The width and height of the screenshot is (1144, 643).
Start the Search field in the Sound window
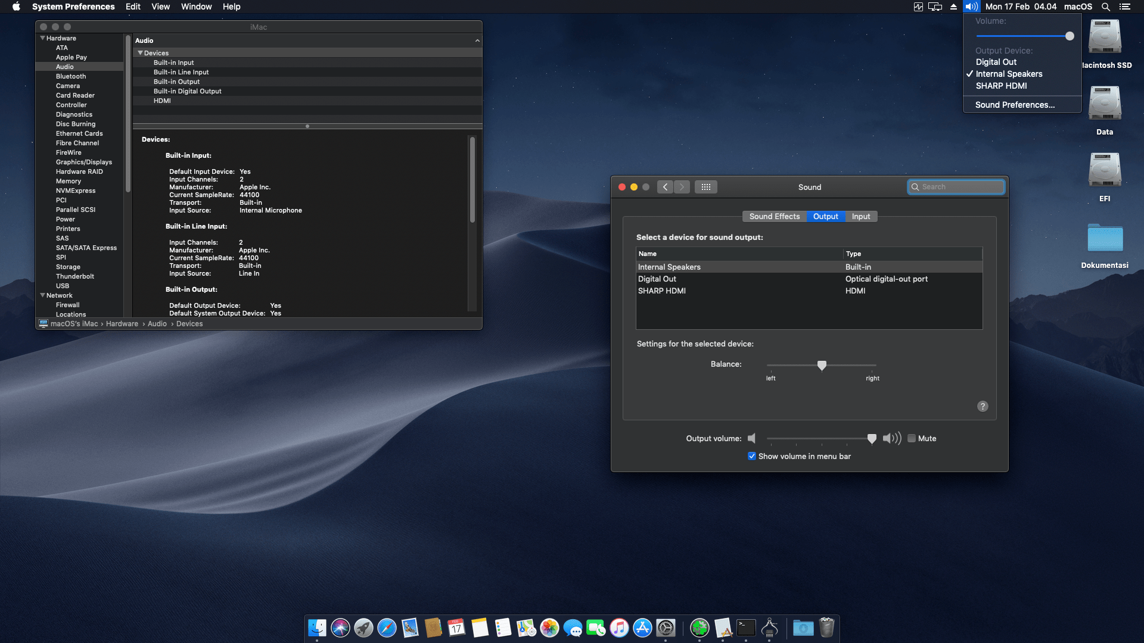(956, 186)
